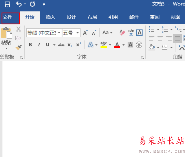Click the Text Effects glowing A icon

(x=91, y=45)
